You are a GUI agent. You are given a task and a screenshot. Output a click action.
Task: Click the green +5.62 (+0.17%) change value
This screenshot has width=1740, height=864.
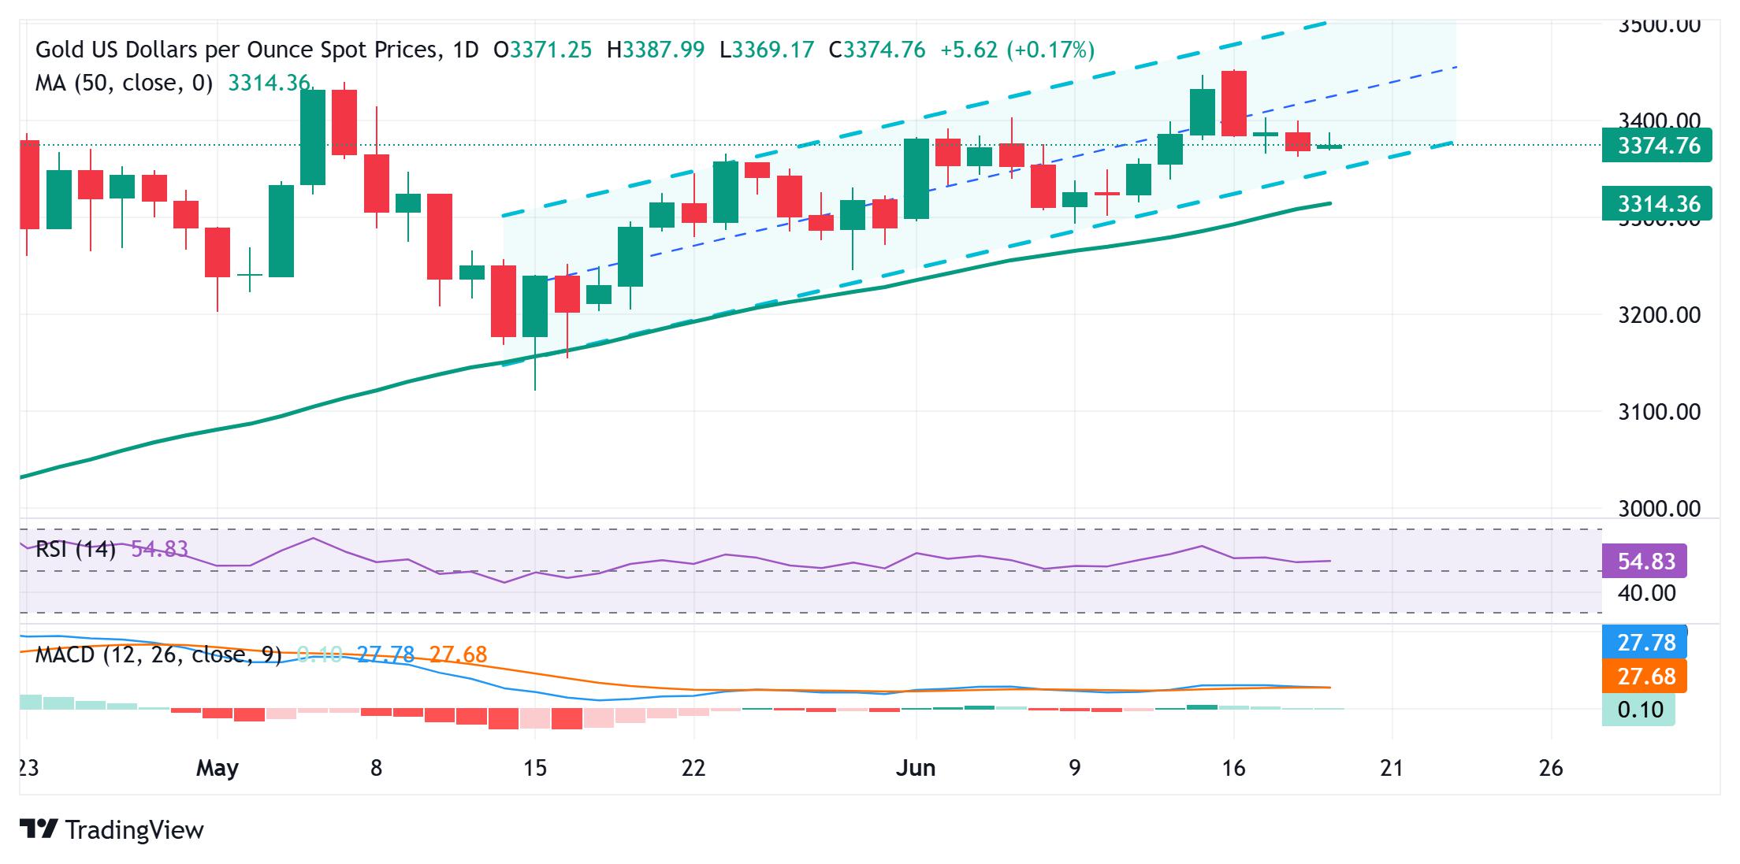tap(1017, 50)
